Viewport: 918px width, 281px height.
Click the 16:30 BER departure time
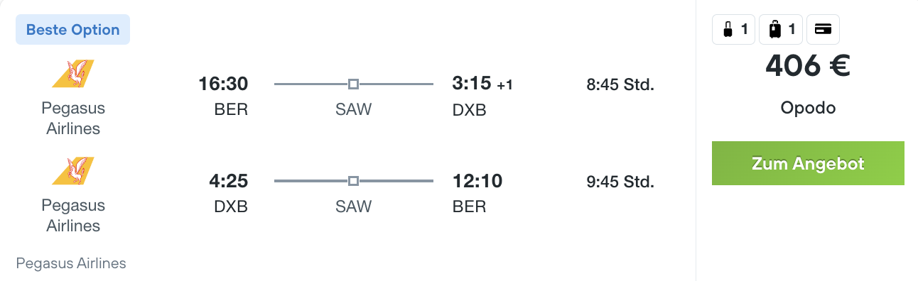point(223,84)
